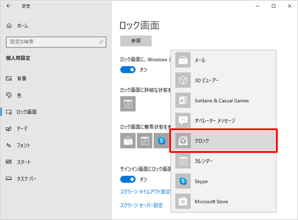Open スクリーン セーバー設定 link
Screen dimensions: 298x220
click(141, 205)
